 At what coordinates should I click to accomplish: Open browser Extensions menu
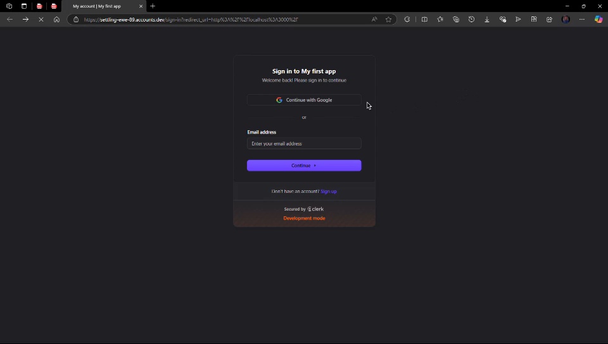[407, 20]
